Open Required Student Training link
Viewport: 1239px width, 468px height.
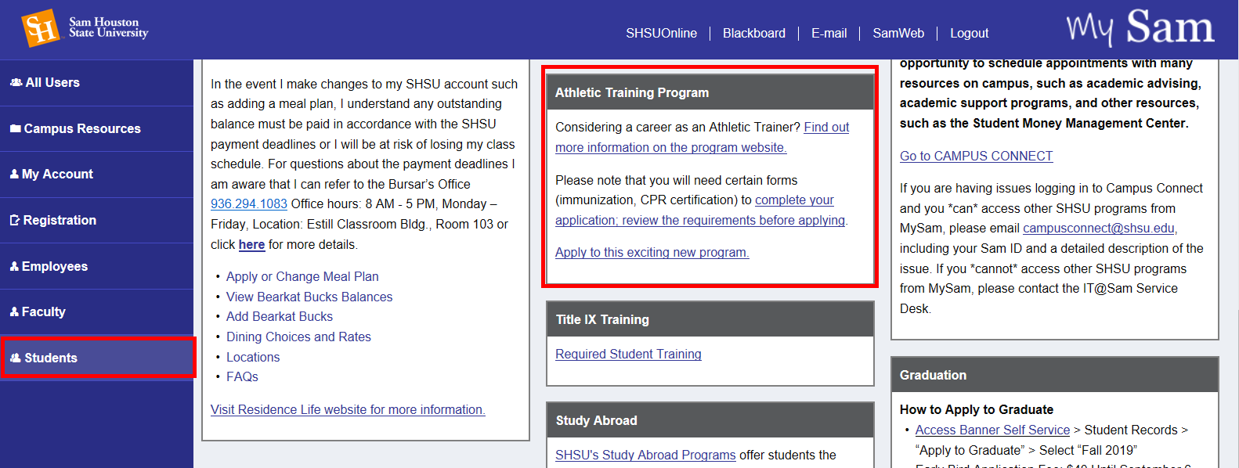click(x=628, y=354)
